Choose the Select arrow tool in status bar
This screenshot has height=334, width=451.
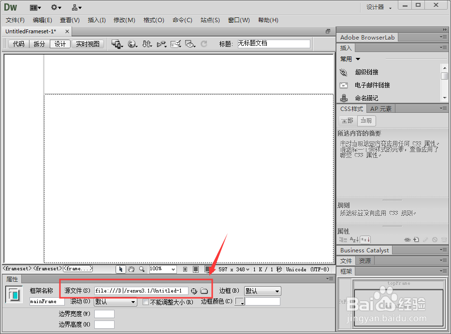[121, 269]
